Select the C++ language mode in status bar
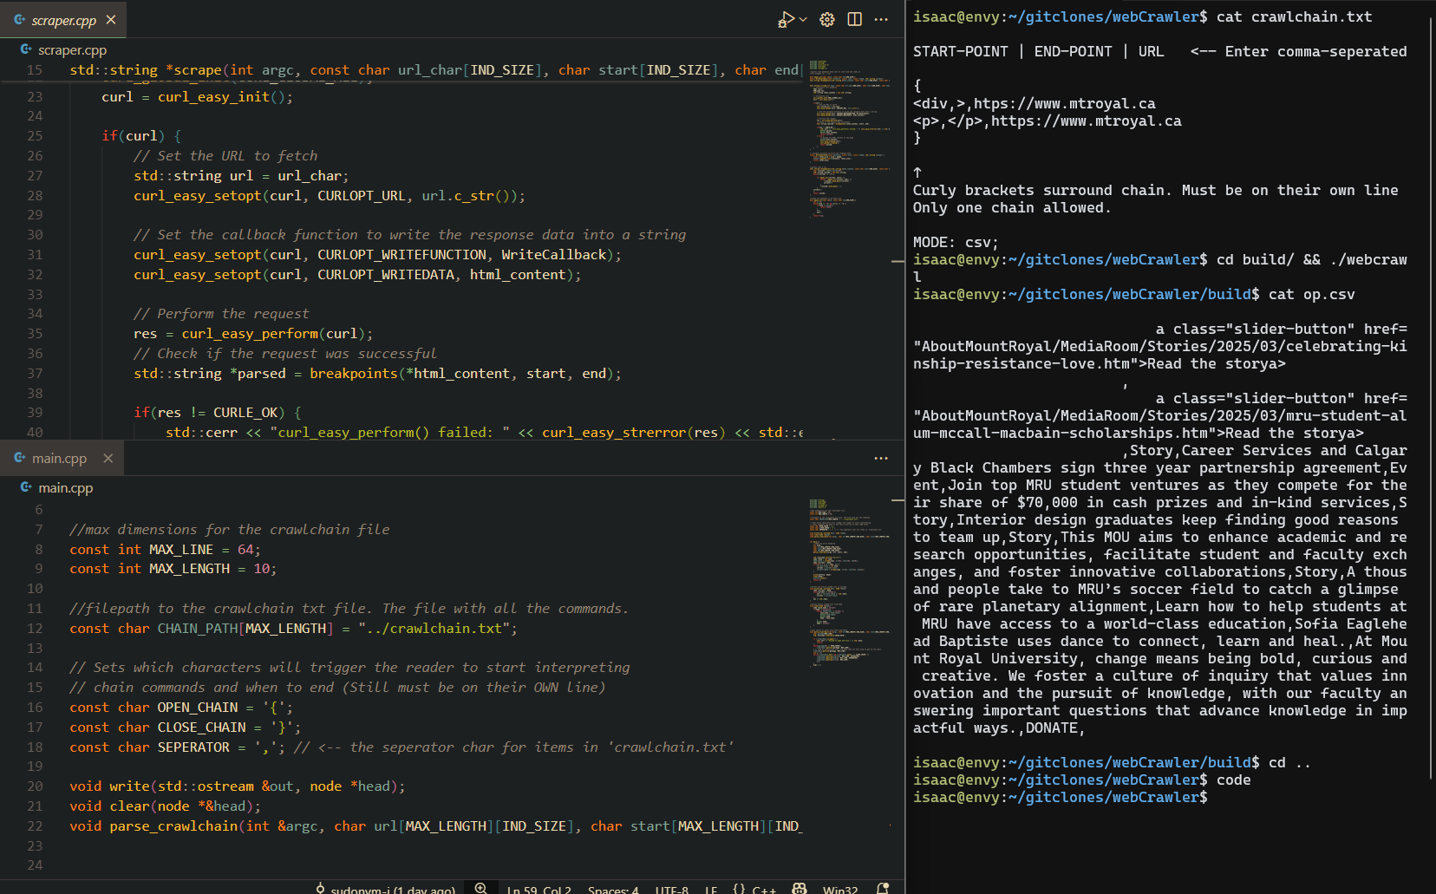The height and width of the screenshot is (894, 1436). click(764, 889)
